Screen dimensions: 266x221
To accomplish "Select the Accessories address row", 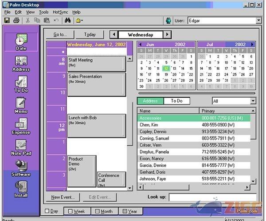I will (194, 118).
